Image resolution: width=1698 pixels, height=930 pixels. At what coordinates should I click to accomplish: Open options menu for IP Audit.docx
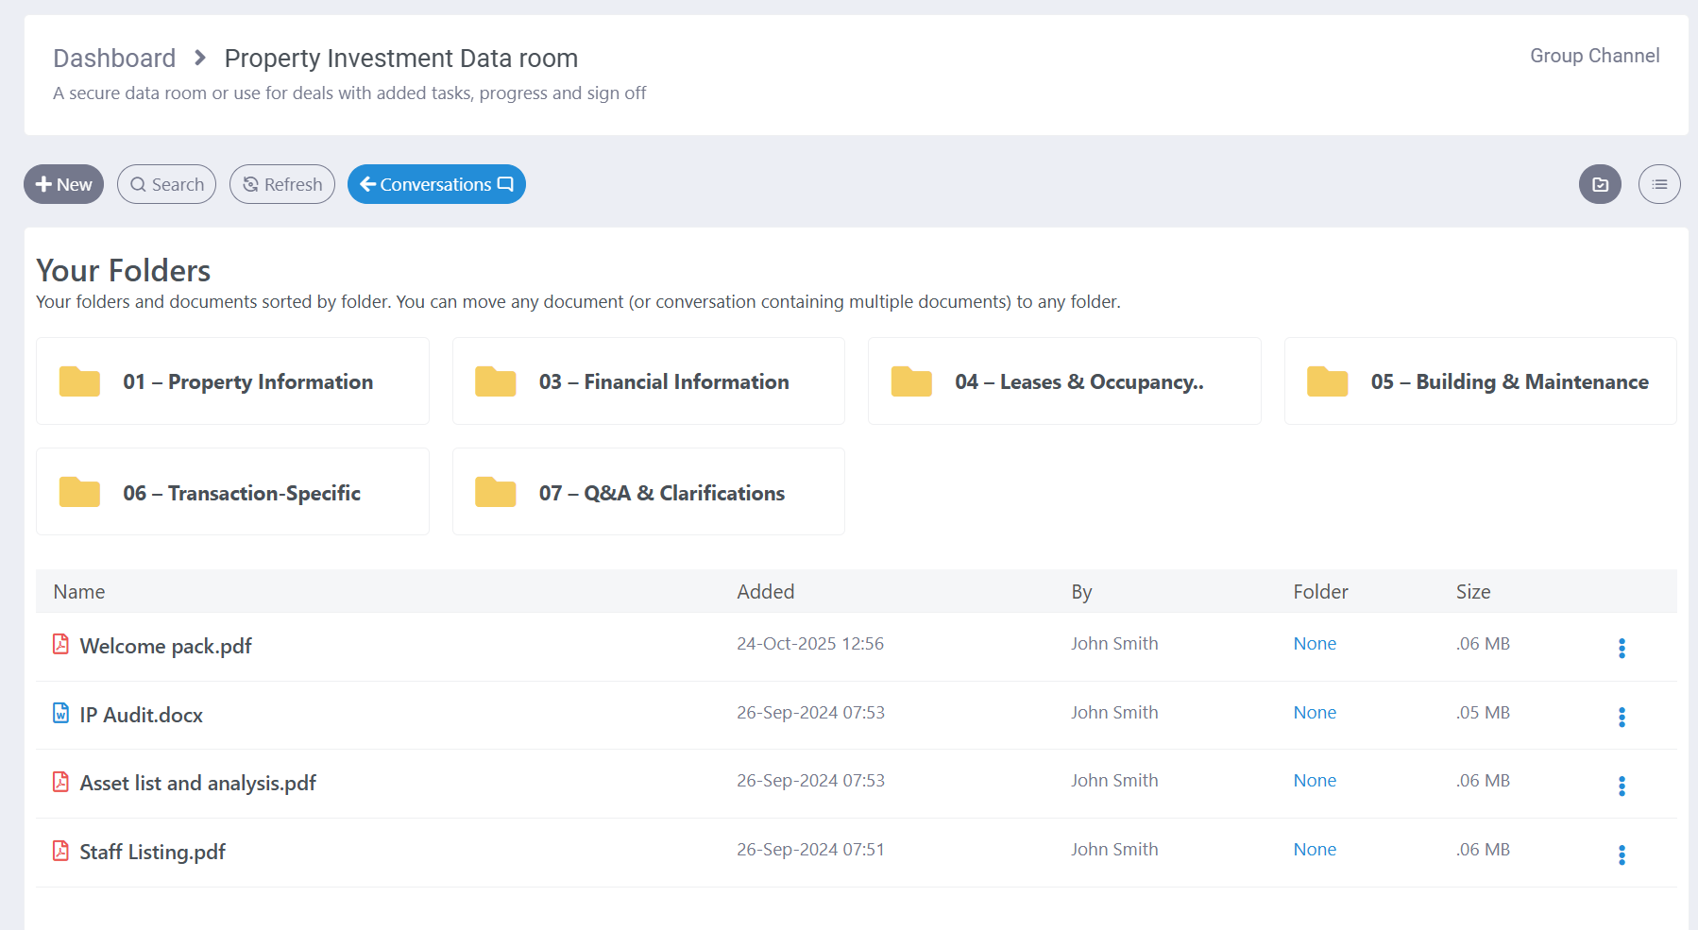pyautogui.click(x=1622, y=717)
